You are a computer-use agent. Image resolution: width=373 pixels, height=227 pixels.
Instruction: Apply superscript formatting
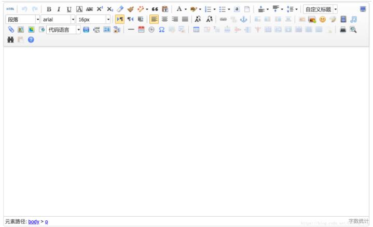click(100, 9)
